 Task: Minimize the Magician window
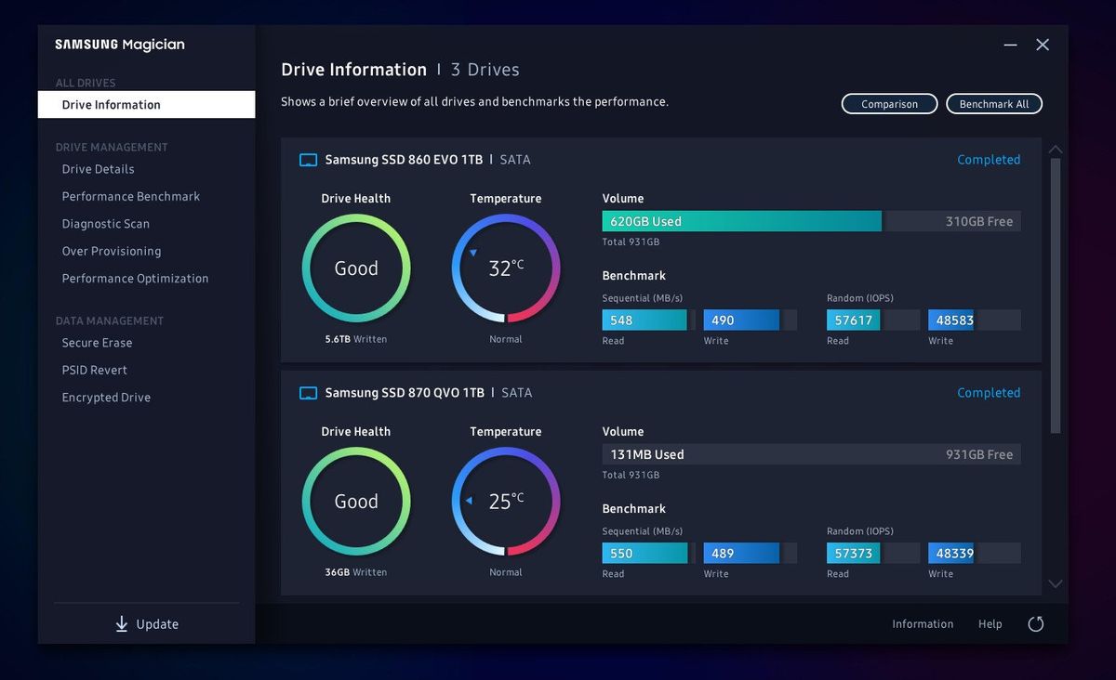pos(1010,45)
